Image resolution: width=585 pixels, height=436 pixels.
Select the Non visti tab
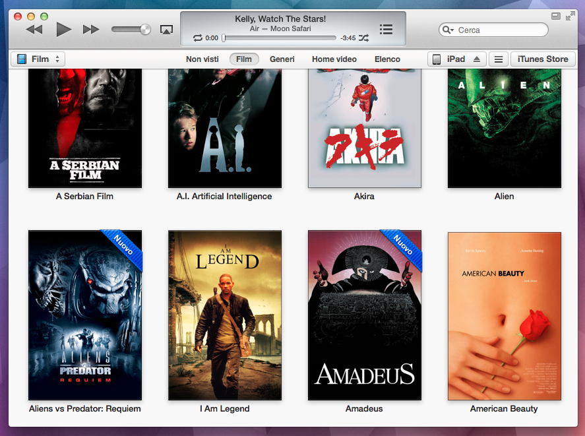pyautogui.click(x=202, y=59)
